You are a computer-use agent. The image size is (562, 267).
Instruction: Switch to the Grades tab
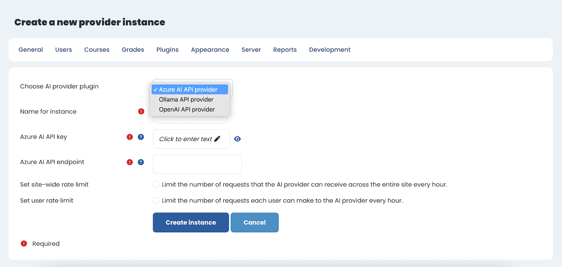point(133,50)
